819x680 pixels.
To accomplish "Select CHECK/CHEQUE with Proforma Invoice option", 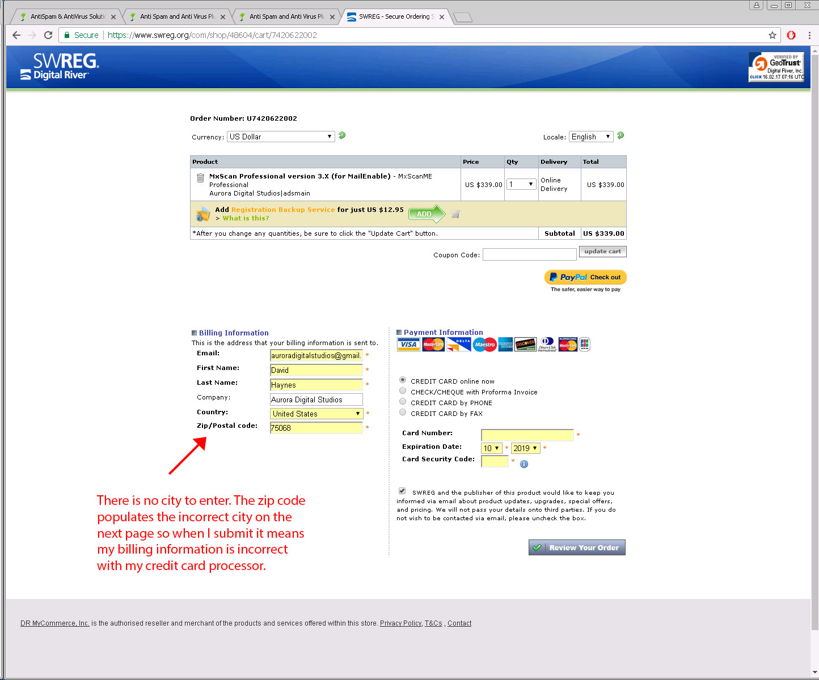I will pyautogui.click(x=403, y=390).
